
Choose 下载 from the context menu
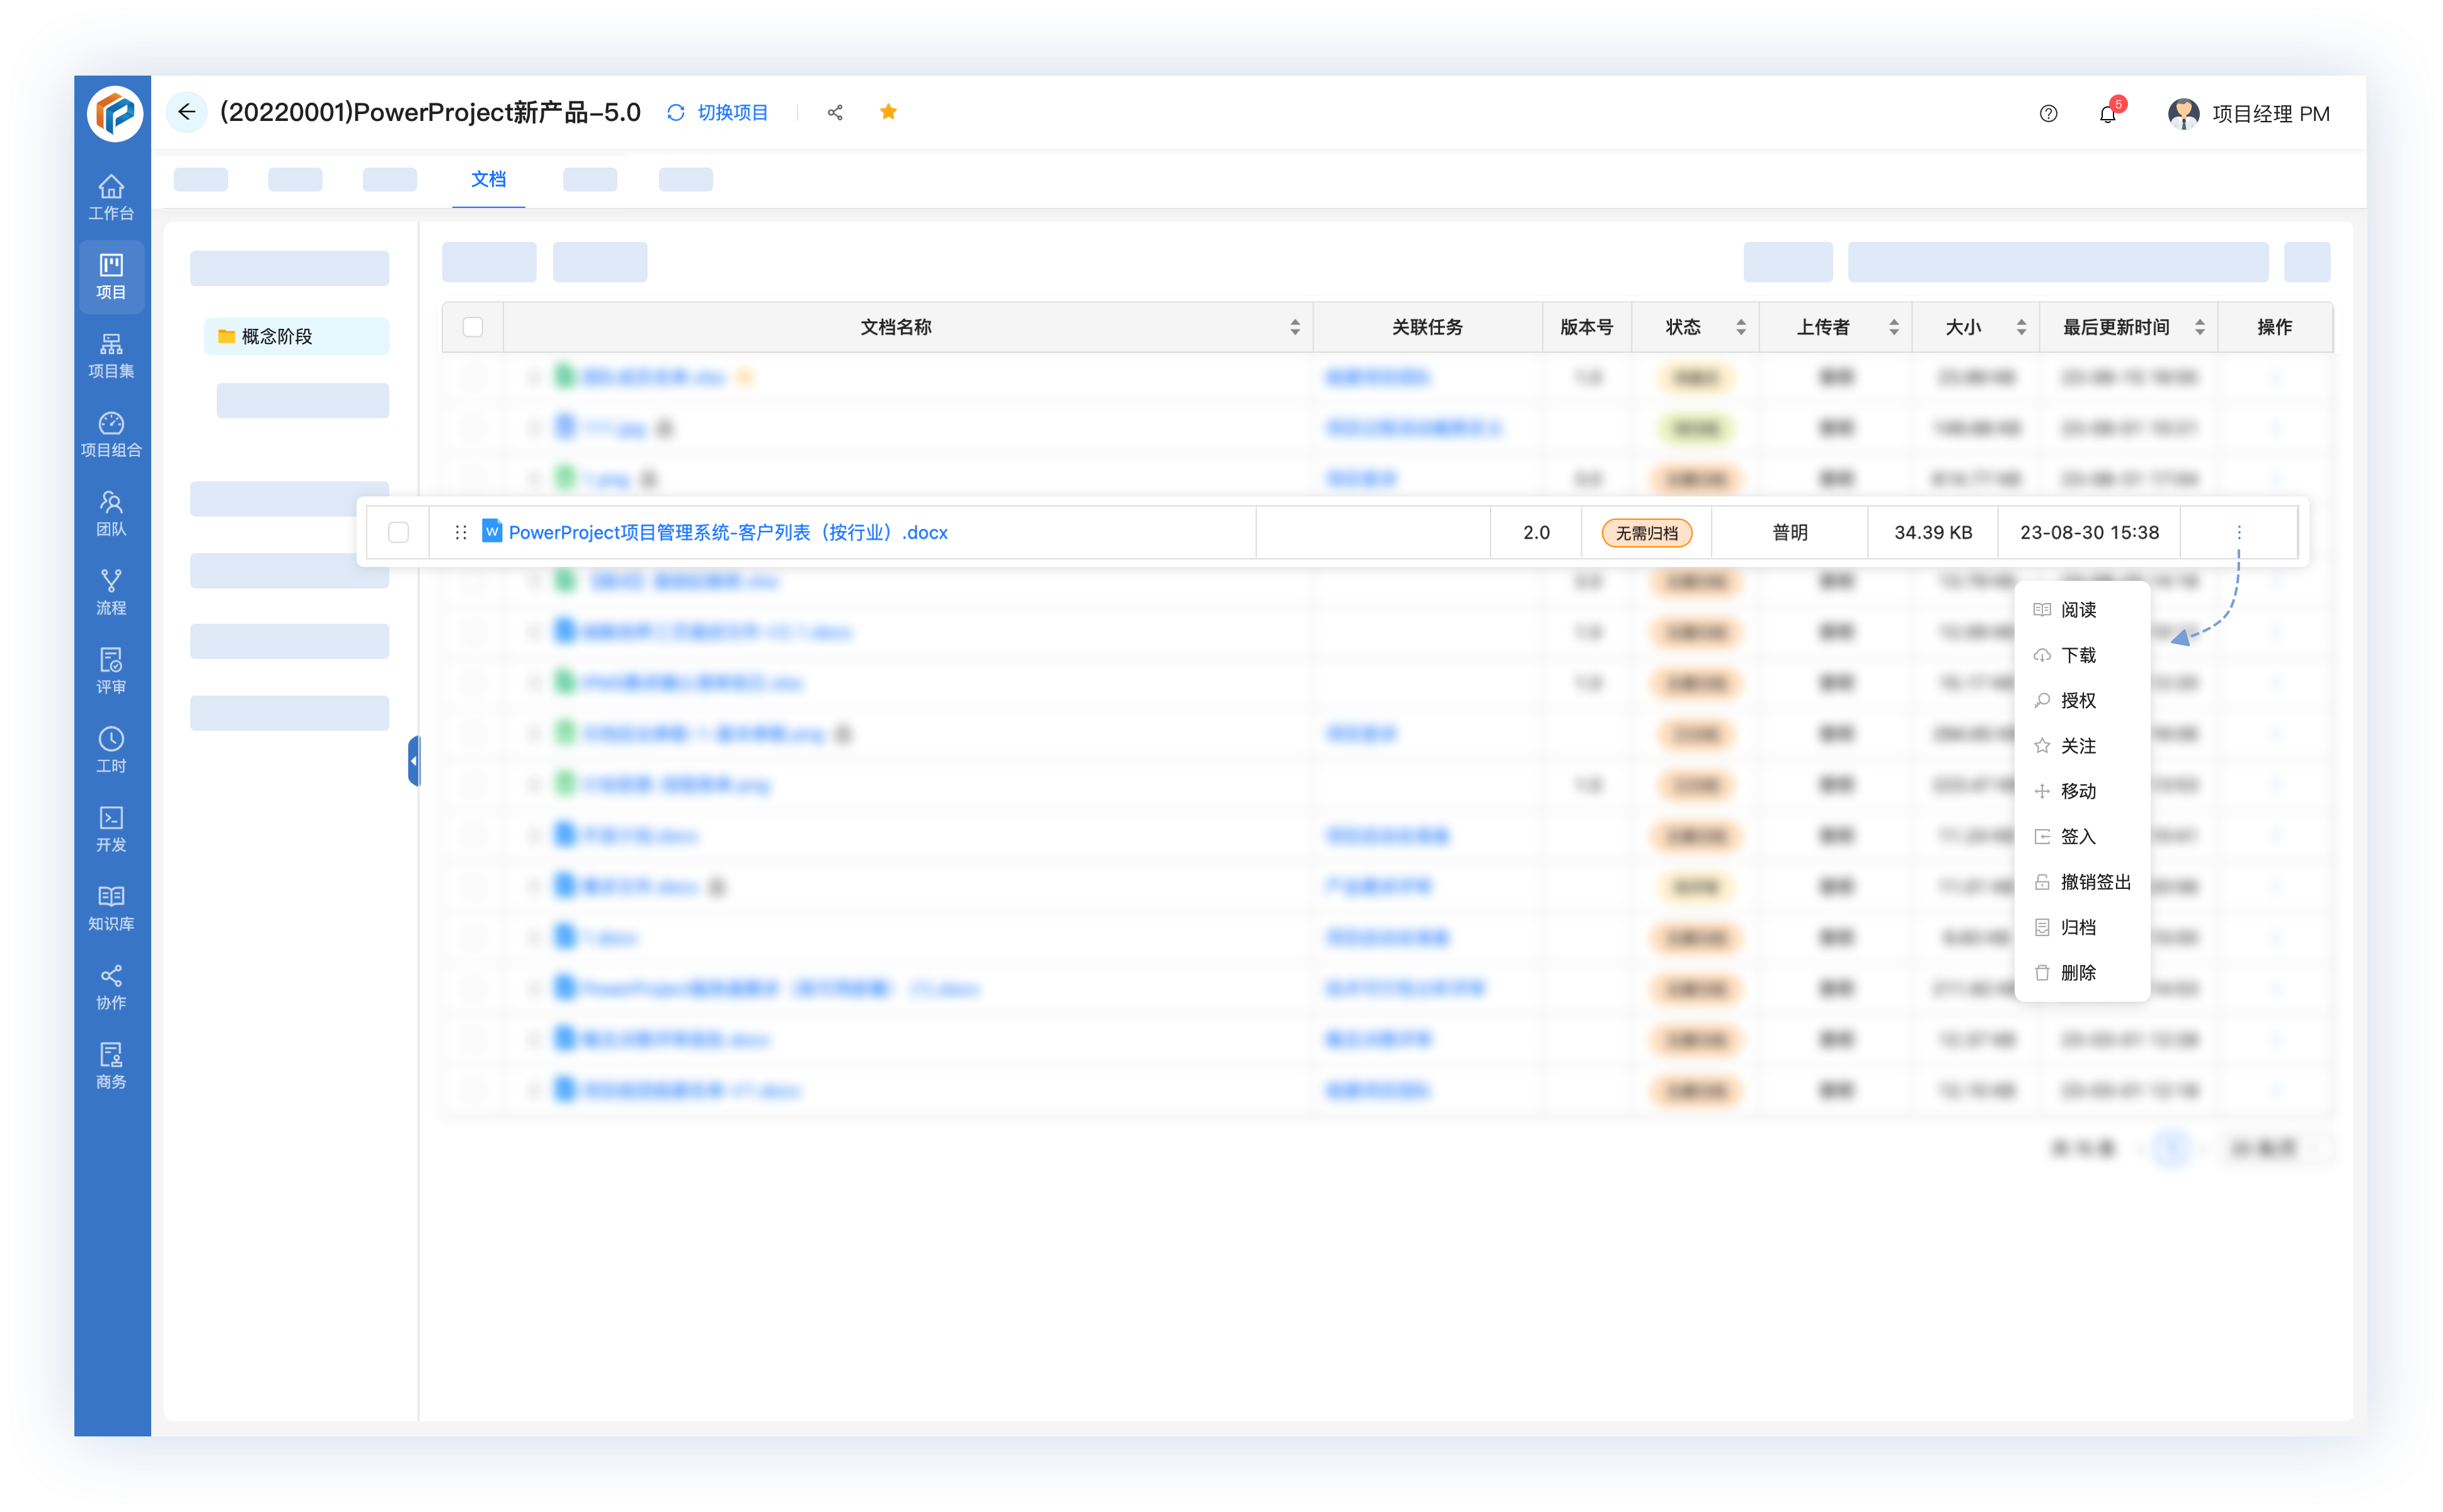tap(2082, 655)
